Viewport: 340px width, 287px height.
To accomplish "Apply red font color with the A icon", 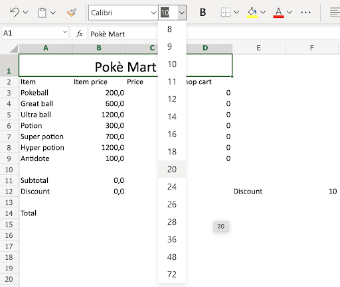I will coord(278,13).
